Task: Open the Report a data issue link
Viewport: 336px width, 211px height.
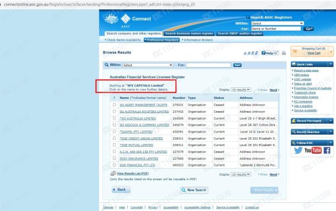Action: pyautogui.click(x=306, y=70)
